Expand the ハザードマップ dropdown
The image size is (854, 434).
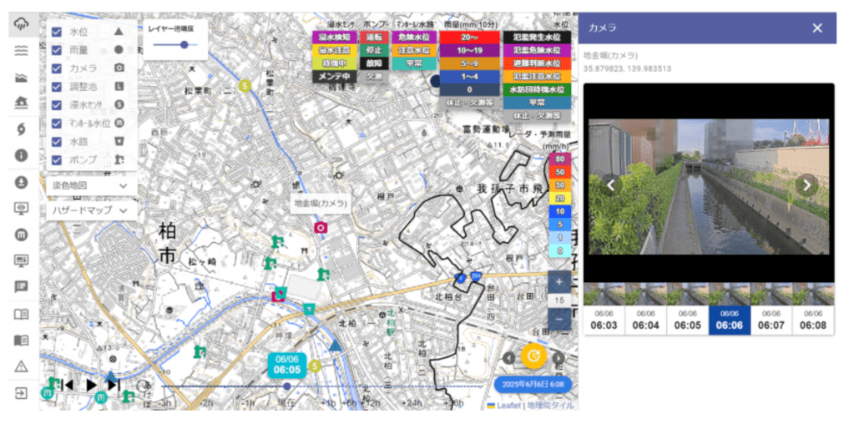pos(90,210)
